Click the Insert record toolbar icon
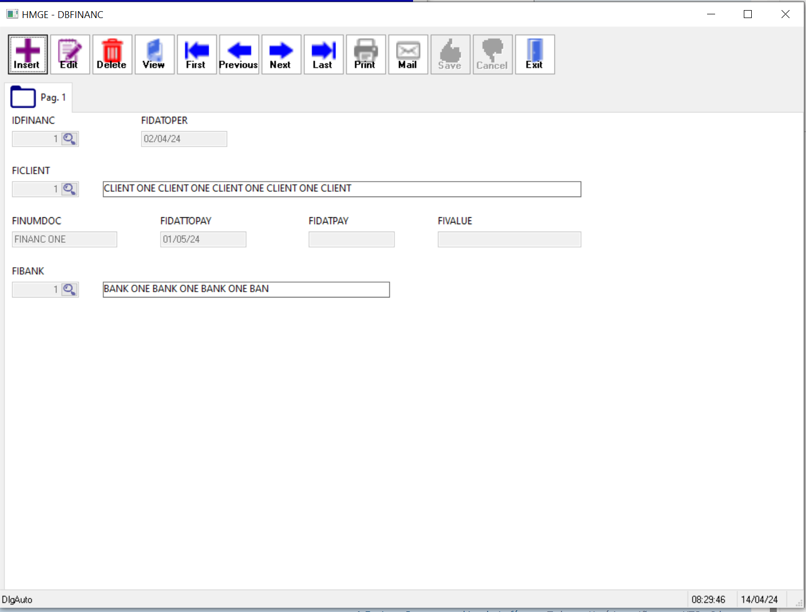The image size is (806, 612). pos(28,54)
